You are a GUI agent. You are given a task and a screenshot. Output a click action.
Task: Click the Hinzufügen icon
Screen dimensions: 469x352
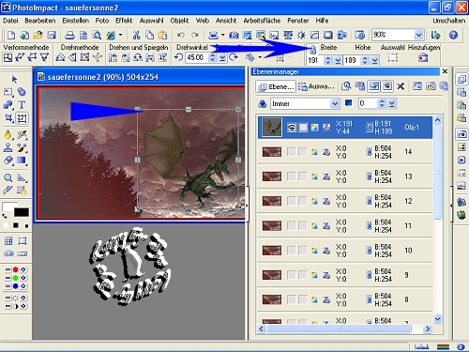(x=423, y=58)
